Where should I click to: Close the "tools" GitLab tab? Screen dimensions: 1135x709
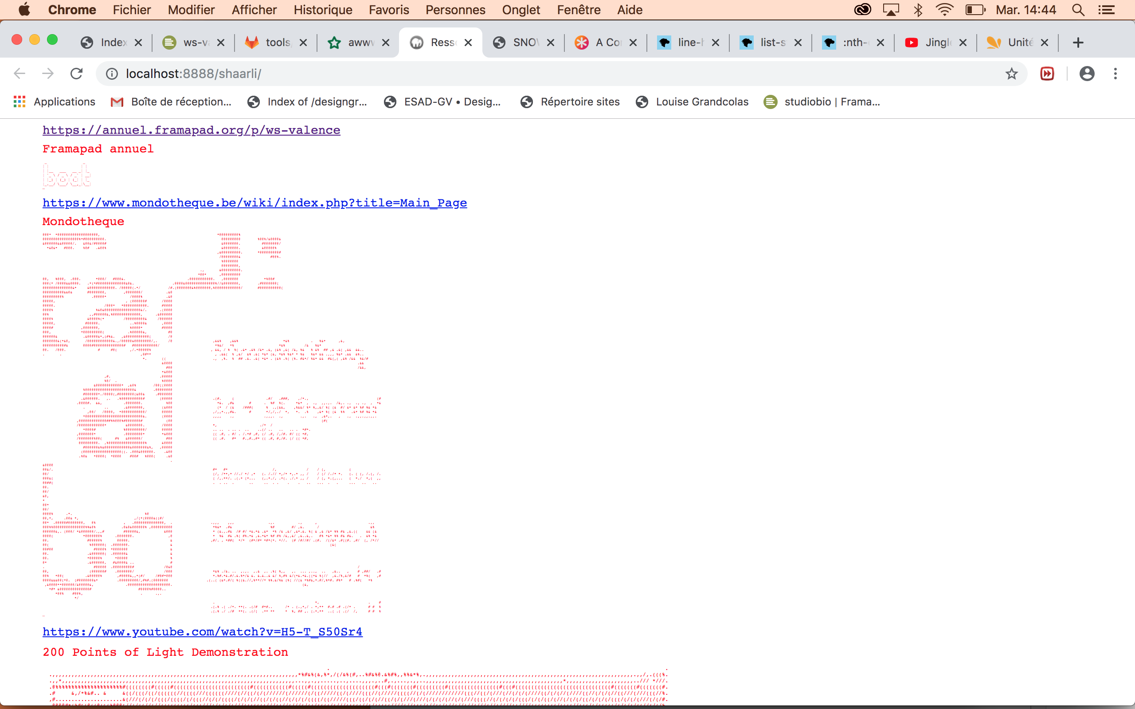(x=303, y=43)
